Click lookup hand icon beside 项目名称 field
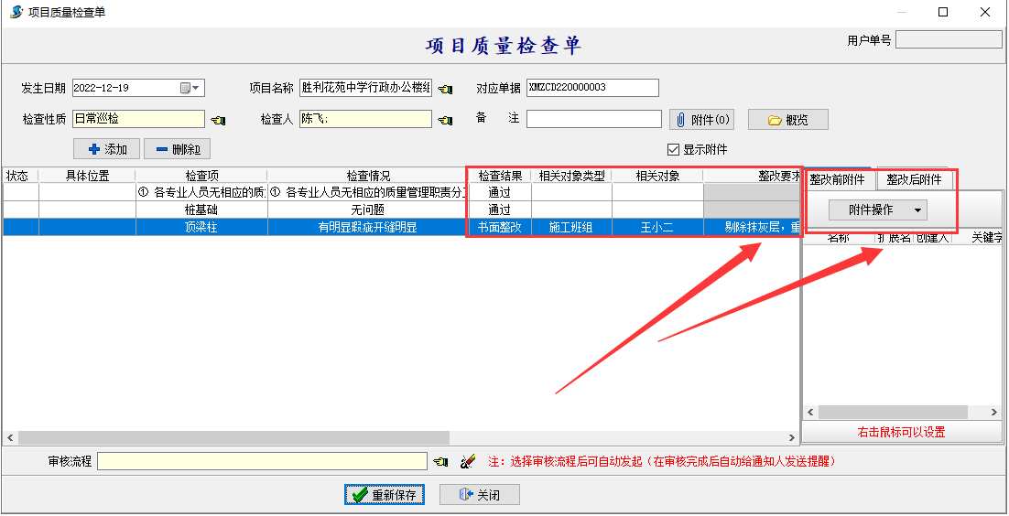Screen dimensions: 1009x516 click(x=445, y=89)
